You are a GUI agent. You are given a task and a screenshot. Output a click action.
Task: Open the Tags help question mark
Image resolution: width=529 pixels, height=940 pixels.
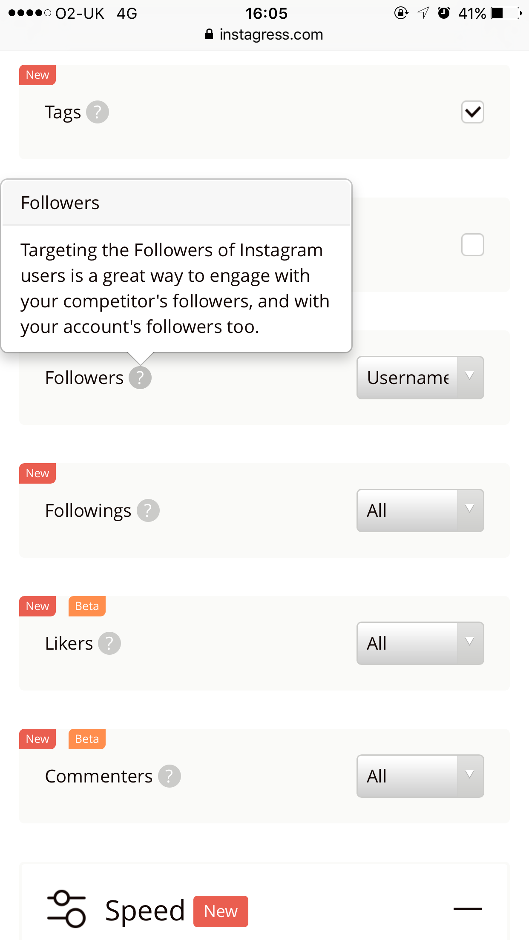point(98,112)
